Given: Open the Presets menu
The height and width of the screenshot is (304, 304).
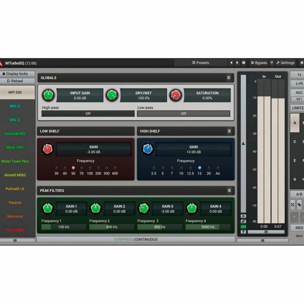Looking at the screenshot, I should click(x=201, y=63).
